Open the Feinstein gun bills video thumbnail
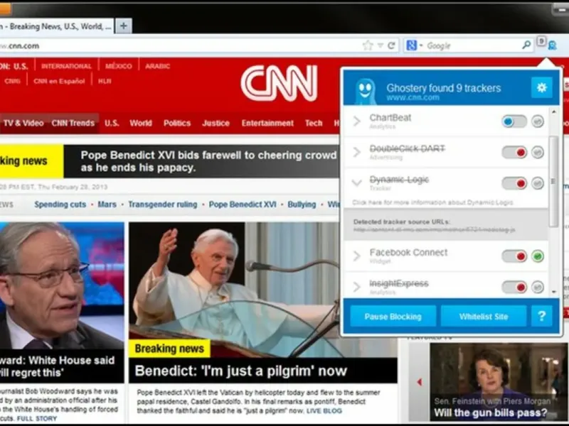 pyautogui.click(x=499, y=381)
